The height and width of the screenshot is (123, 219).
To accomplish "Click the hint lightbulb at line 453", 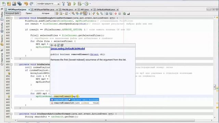I will coord(9,73).
